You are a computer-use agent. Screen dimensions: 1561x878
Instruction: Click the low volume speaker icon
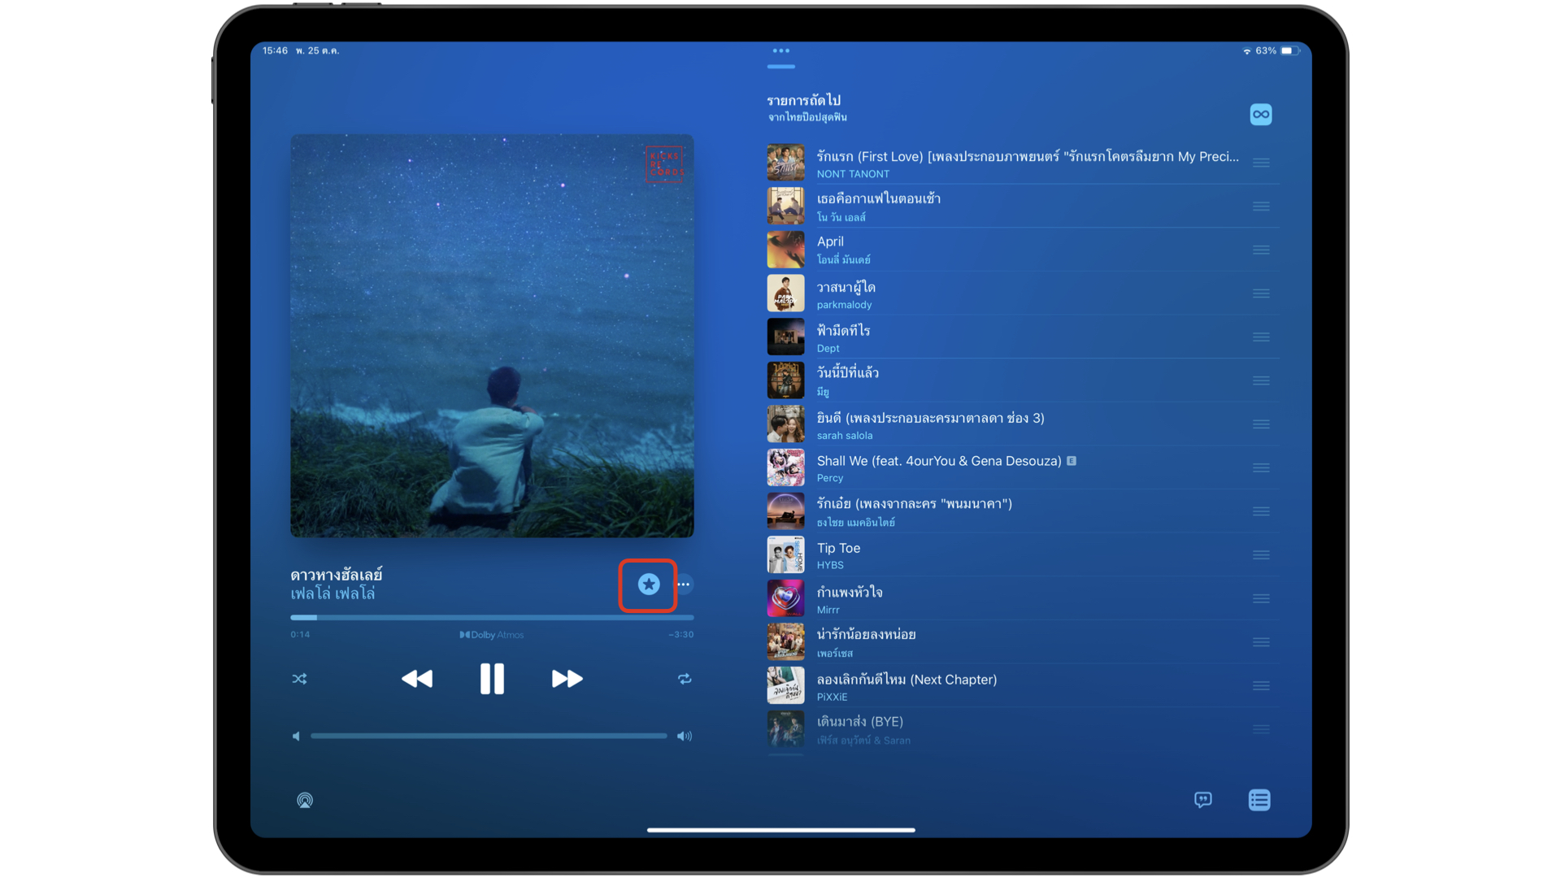(x=296, y=737)
